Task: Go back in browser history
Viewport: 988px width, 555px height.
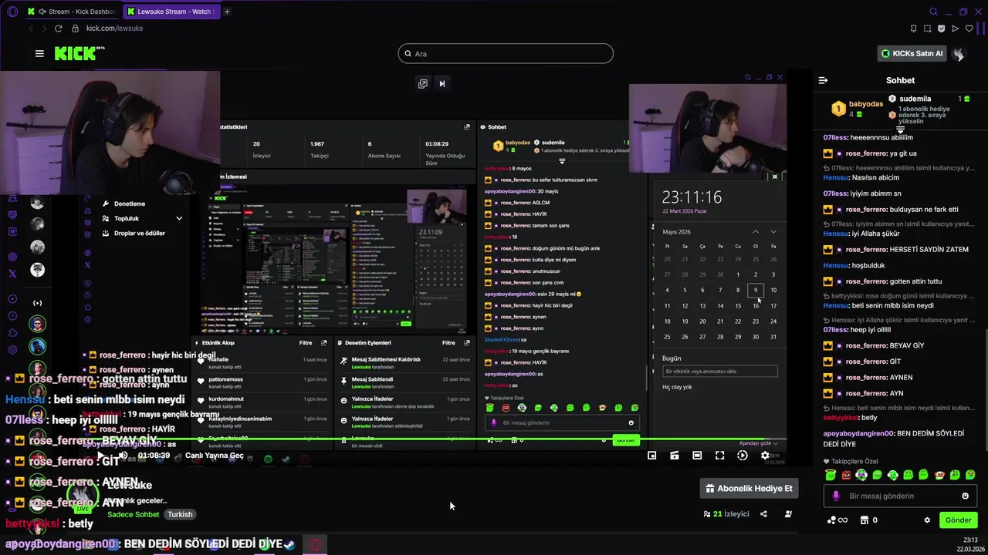Action: coord(30,29)
